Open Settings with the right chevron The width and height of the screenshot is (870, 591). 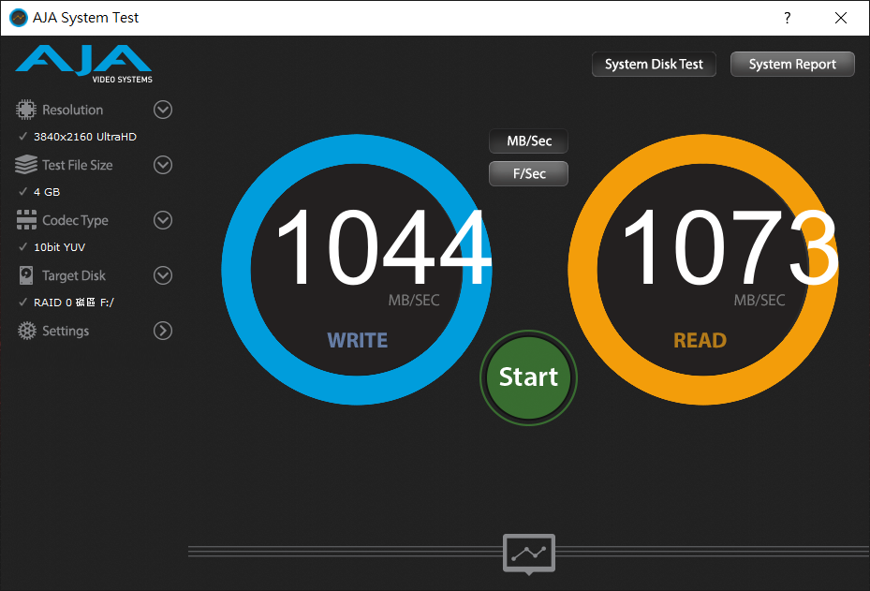(x=163, y=331)
